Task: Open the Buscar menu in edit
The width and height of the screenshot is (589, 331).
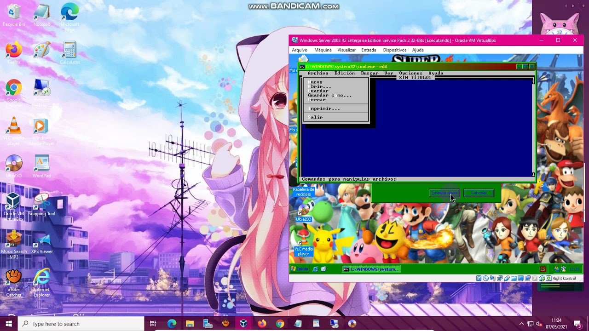Action: pos(370,73)
